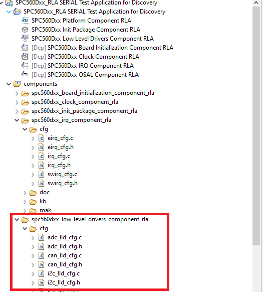
Task: Expand the lib folder
Action: 25,202
